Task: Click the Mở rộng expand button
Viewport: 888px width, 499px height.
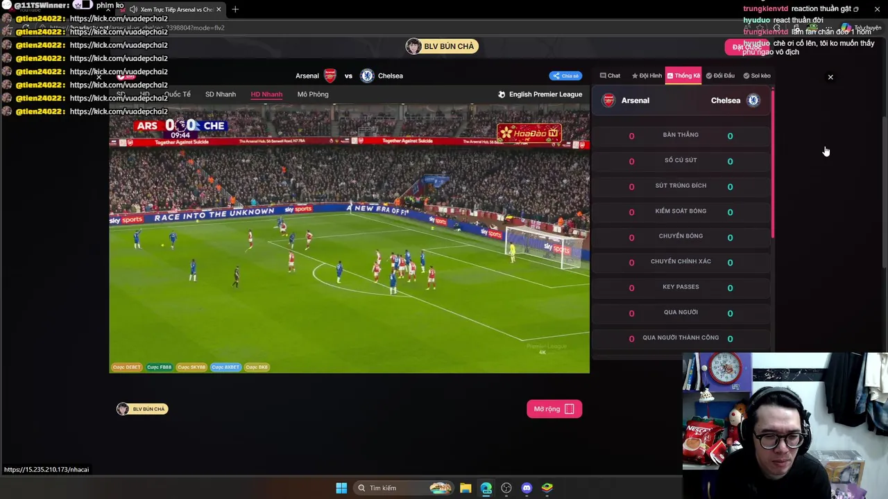Action: click(554, 409)
